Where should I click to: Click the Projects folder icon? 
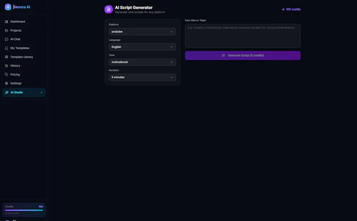[x=6, y=30]
